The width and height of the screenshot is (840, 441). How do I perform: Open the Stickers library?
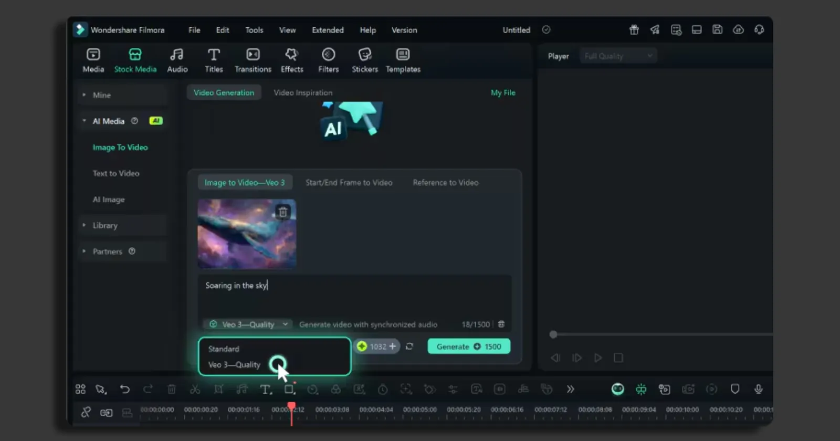click(x=364, y=60)
